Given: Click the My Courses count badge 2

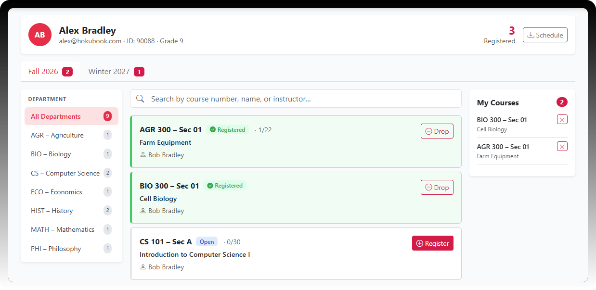Looking at the screenshot, I should [562, 102].
